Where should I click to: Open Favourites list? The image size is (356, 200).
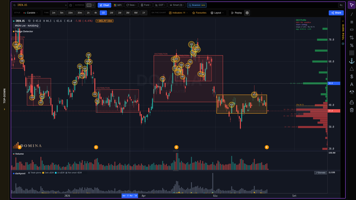tap(199, 13)
